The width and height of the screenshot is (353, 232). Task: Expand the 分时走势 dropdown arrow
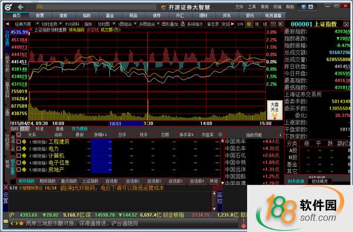tap(61, 23)
